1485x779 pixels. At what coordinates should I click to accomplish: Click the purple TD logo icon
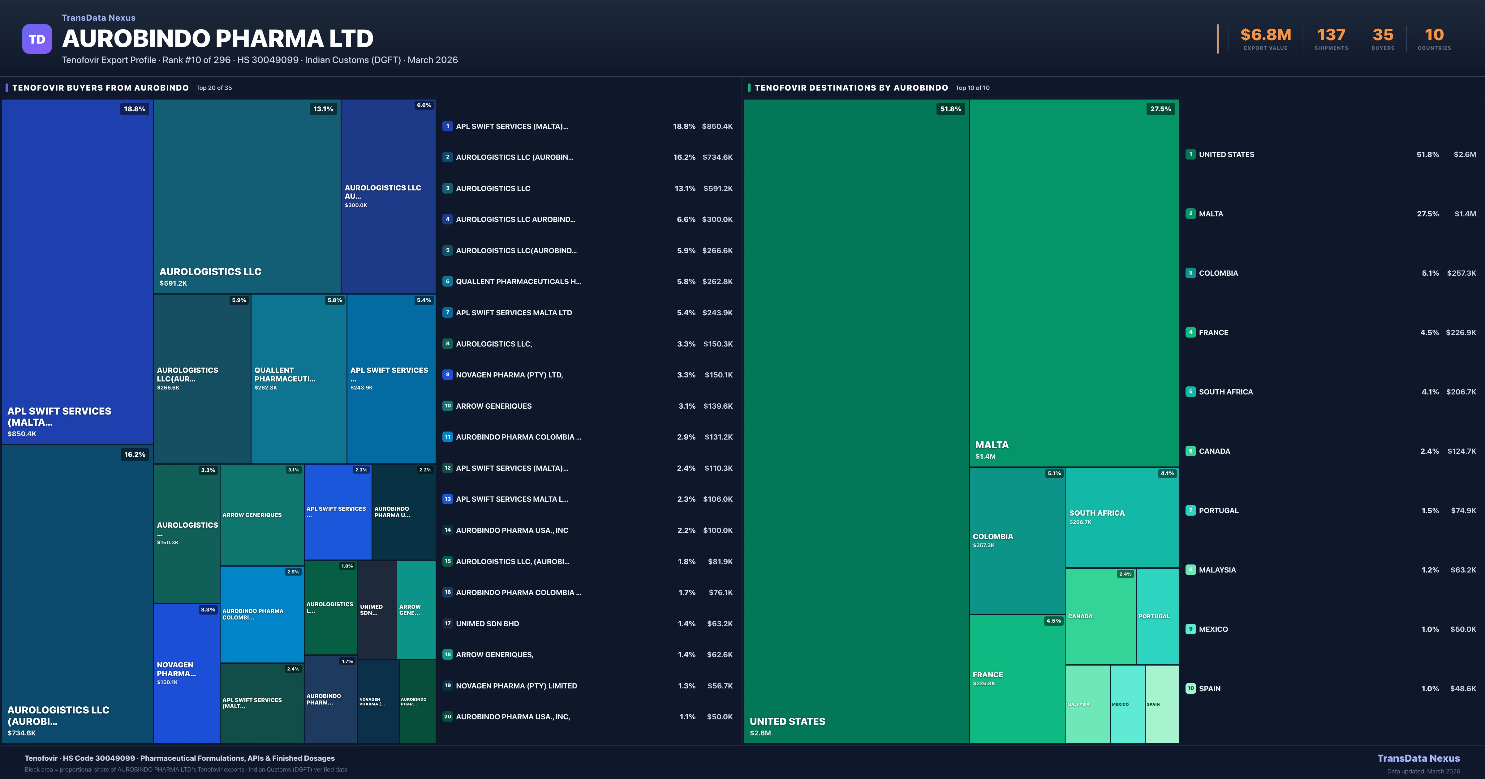point(37,39)
